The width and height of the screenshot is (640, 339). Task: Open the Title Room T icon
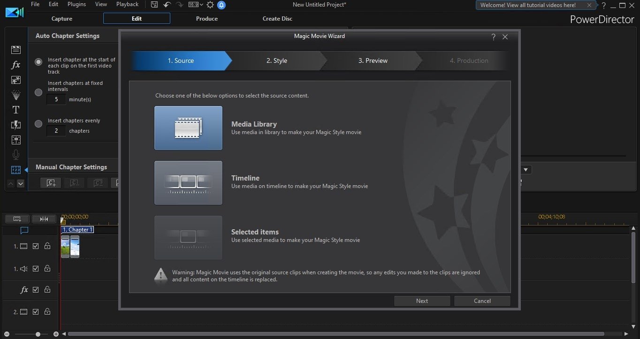(x=16, y=110)
